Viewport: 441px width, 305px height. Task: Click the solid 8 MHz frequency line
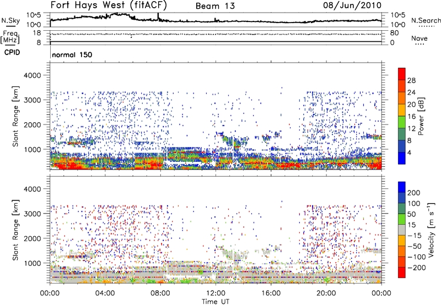[216, 42]
